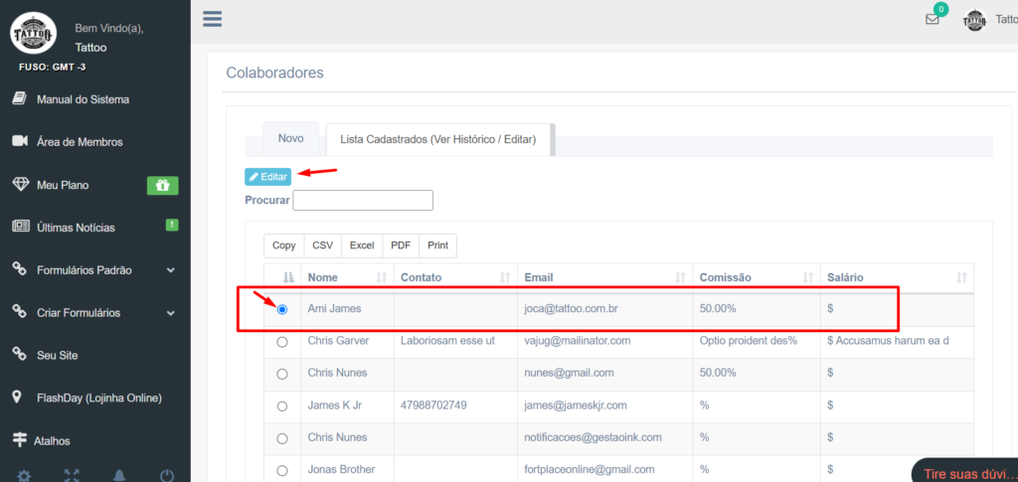This screenshot has width=1018, height=482.
Task: Click the power logout icon at sidebar bottom
Action: click(x=167, y=476)
